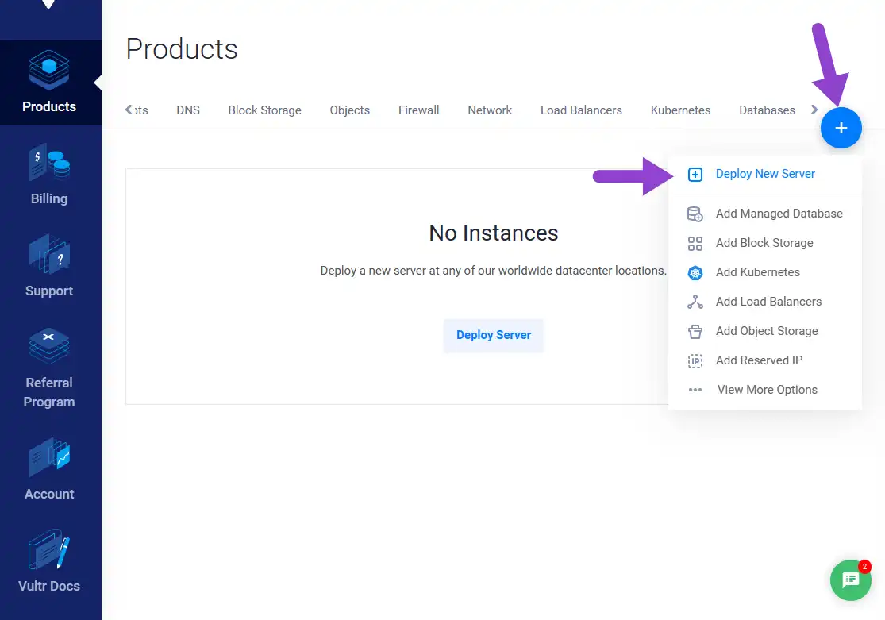Open the Billing sidebar icon
This screenshot has width=885, height=620.
(x=49, y=162)
